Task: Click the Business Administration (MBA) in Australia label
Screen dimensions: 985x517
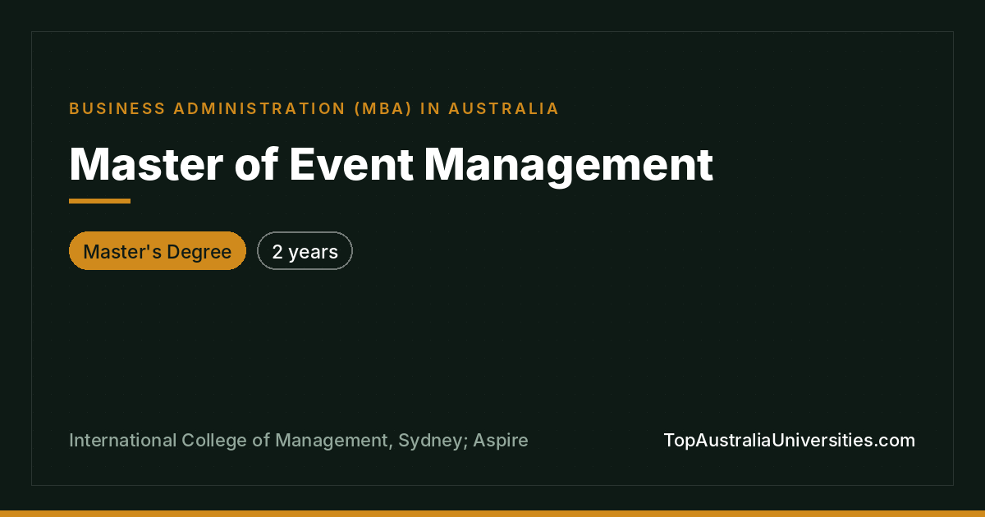Action: 314,108
